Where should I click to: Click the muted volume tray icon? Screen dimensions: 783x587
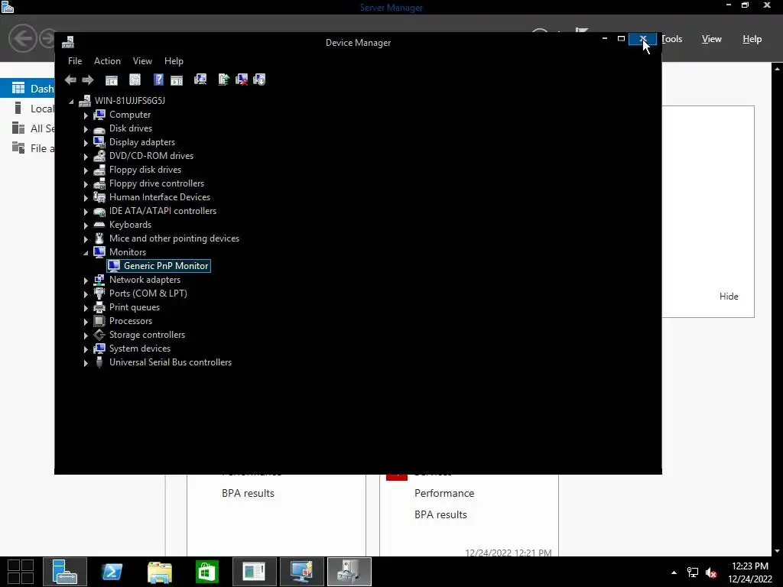point(711,573)
